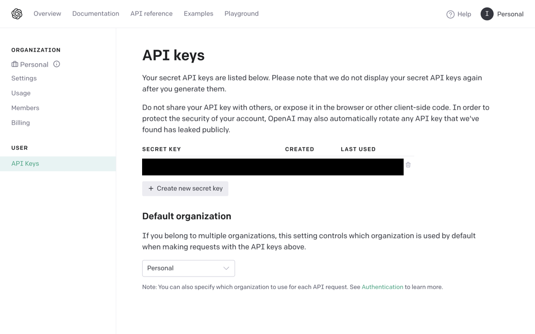Expand the Personal default organization dropdown
This screenshot has width=535, height=334.
[x=188, y=268]
